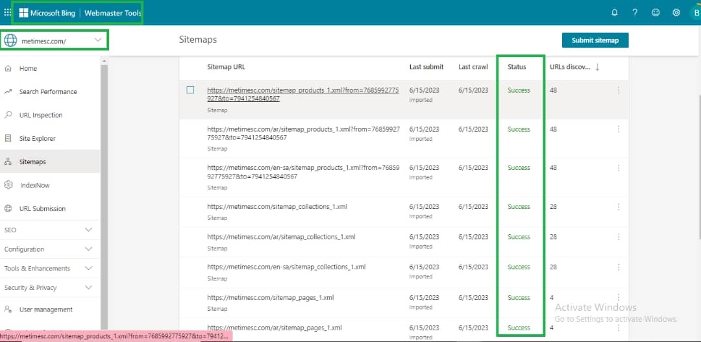Image resolution: width=701 pixels, height=342 pixels.
Task: Open the settings gear icon
Action: 676,12
